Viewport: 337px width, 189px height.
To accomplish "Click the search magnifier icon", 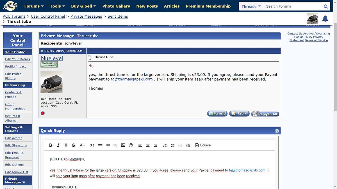I will pos(326,6).
